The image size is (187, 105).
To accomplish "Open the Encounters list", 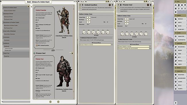I will (180, 47).
